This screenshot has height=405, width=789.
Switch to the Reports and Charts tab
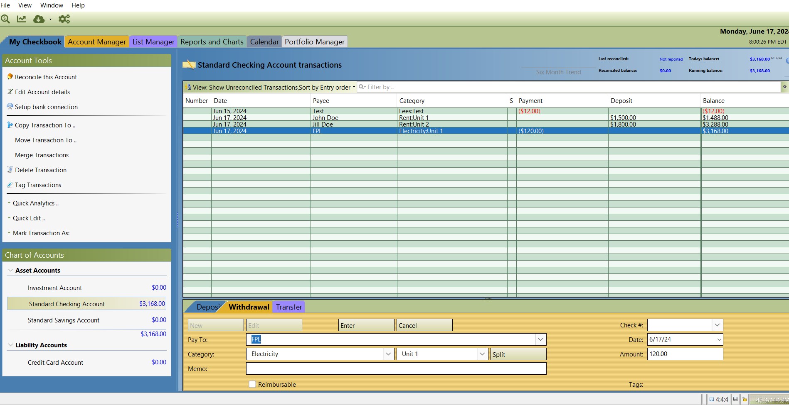[212, 42]
